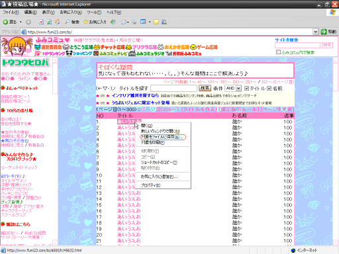Open Favorites star (お気に入り) toolbar button
339x254 pixels.
point(95,22)
